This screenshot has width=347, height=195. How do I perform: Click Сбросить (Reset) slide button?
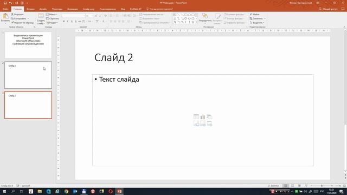pyautogui.click(x=53, y=18)
